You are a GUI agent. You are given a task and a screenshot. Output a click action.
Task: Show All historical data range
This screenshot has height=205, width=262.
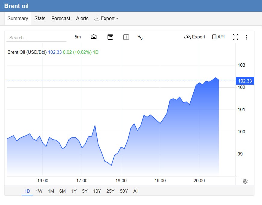coord(136,191)
